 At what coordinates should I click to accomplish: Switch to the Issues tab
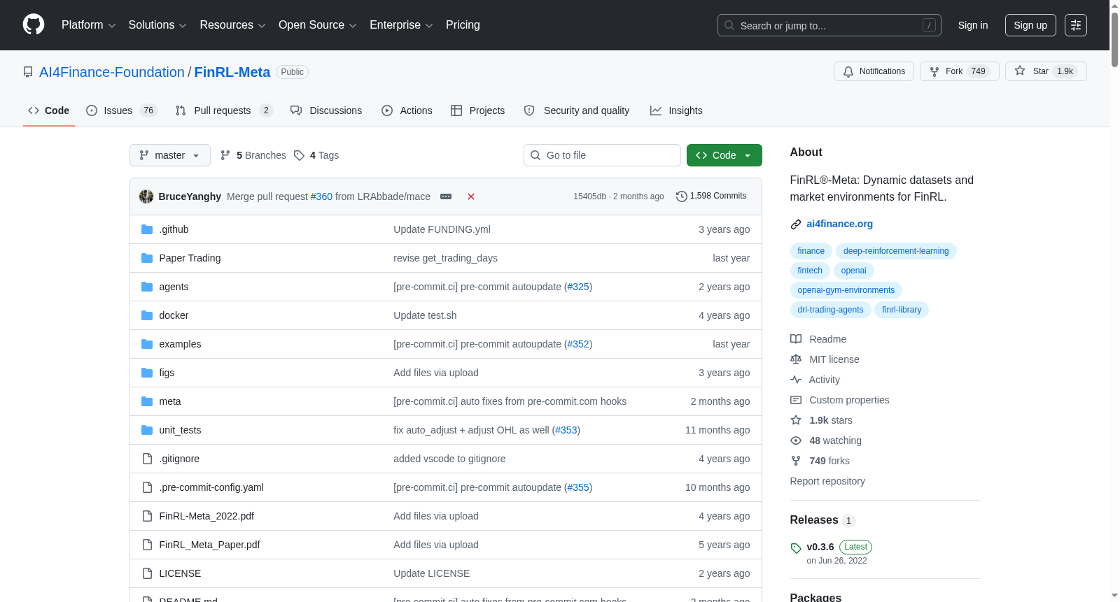122,110
